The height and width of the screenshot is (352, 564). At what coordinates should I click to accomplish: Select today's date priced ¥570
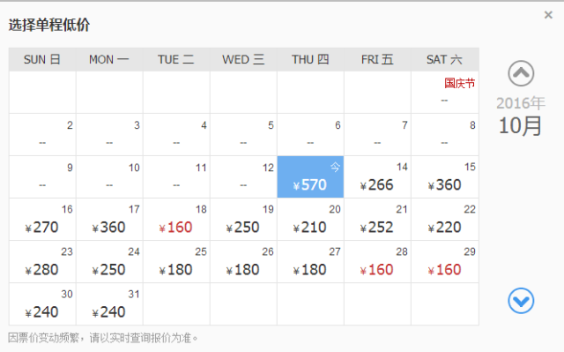point(310,176)
